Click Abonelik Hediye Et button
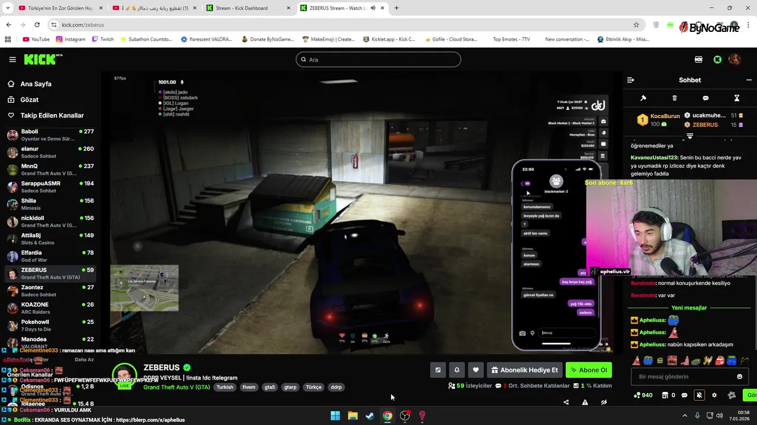The height and width of the screenshot is (425, 757). pyautogui.click(x=525, y=370)
